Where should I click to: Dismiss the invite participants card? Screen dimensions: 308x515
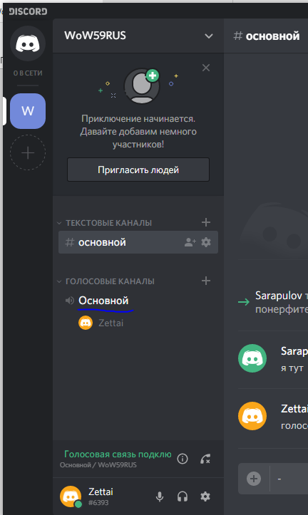pos(206,68)
